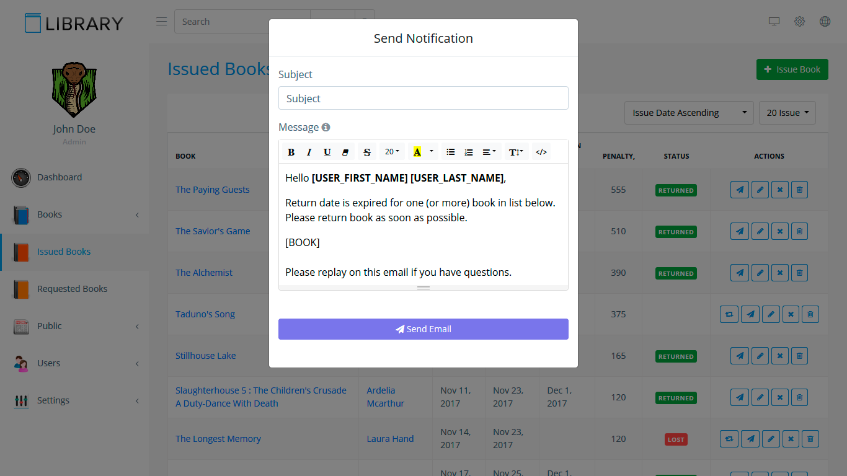This screenshot has width=847, height=476.
Task: Insert an unordered bullet list
Action: pos(451,152)
